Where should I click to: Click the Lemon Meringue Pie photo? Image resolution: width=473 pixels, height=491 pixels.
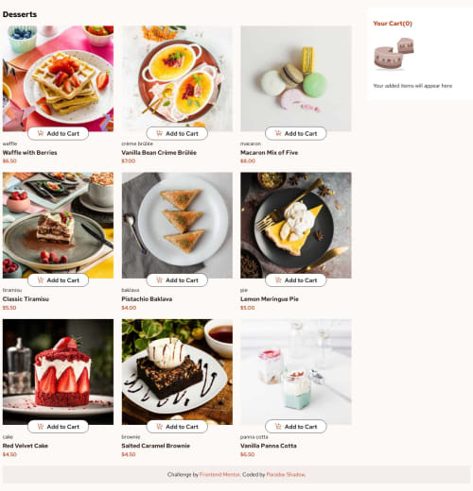[296, 225]
